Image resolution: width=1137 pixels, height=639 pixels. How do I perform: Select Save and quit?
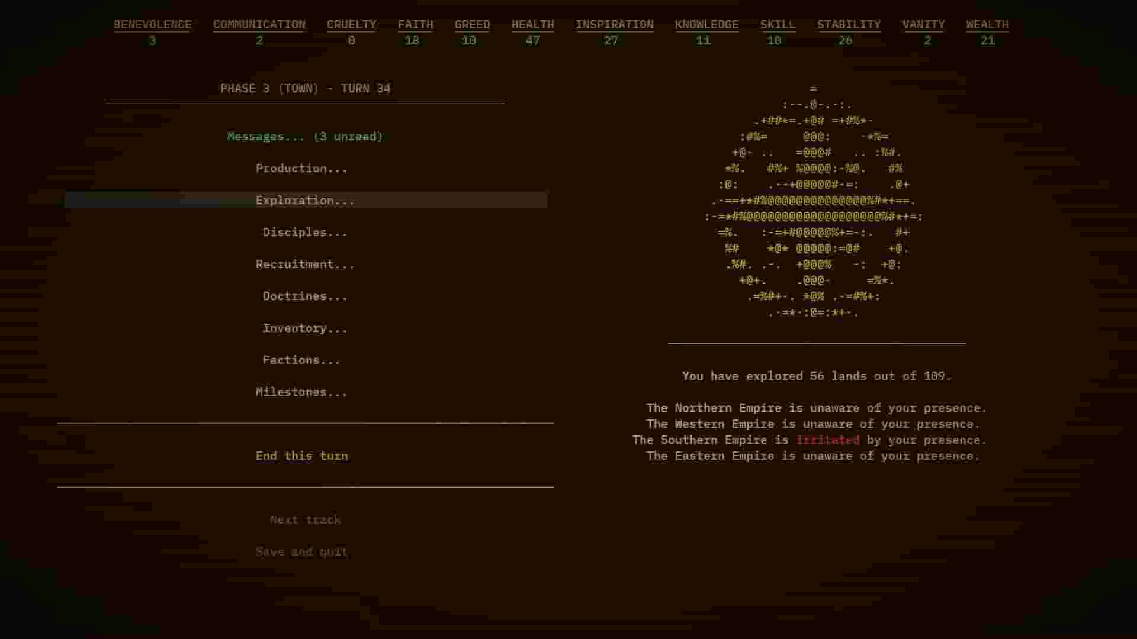click(x=301, y=551)
